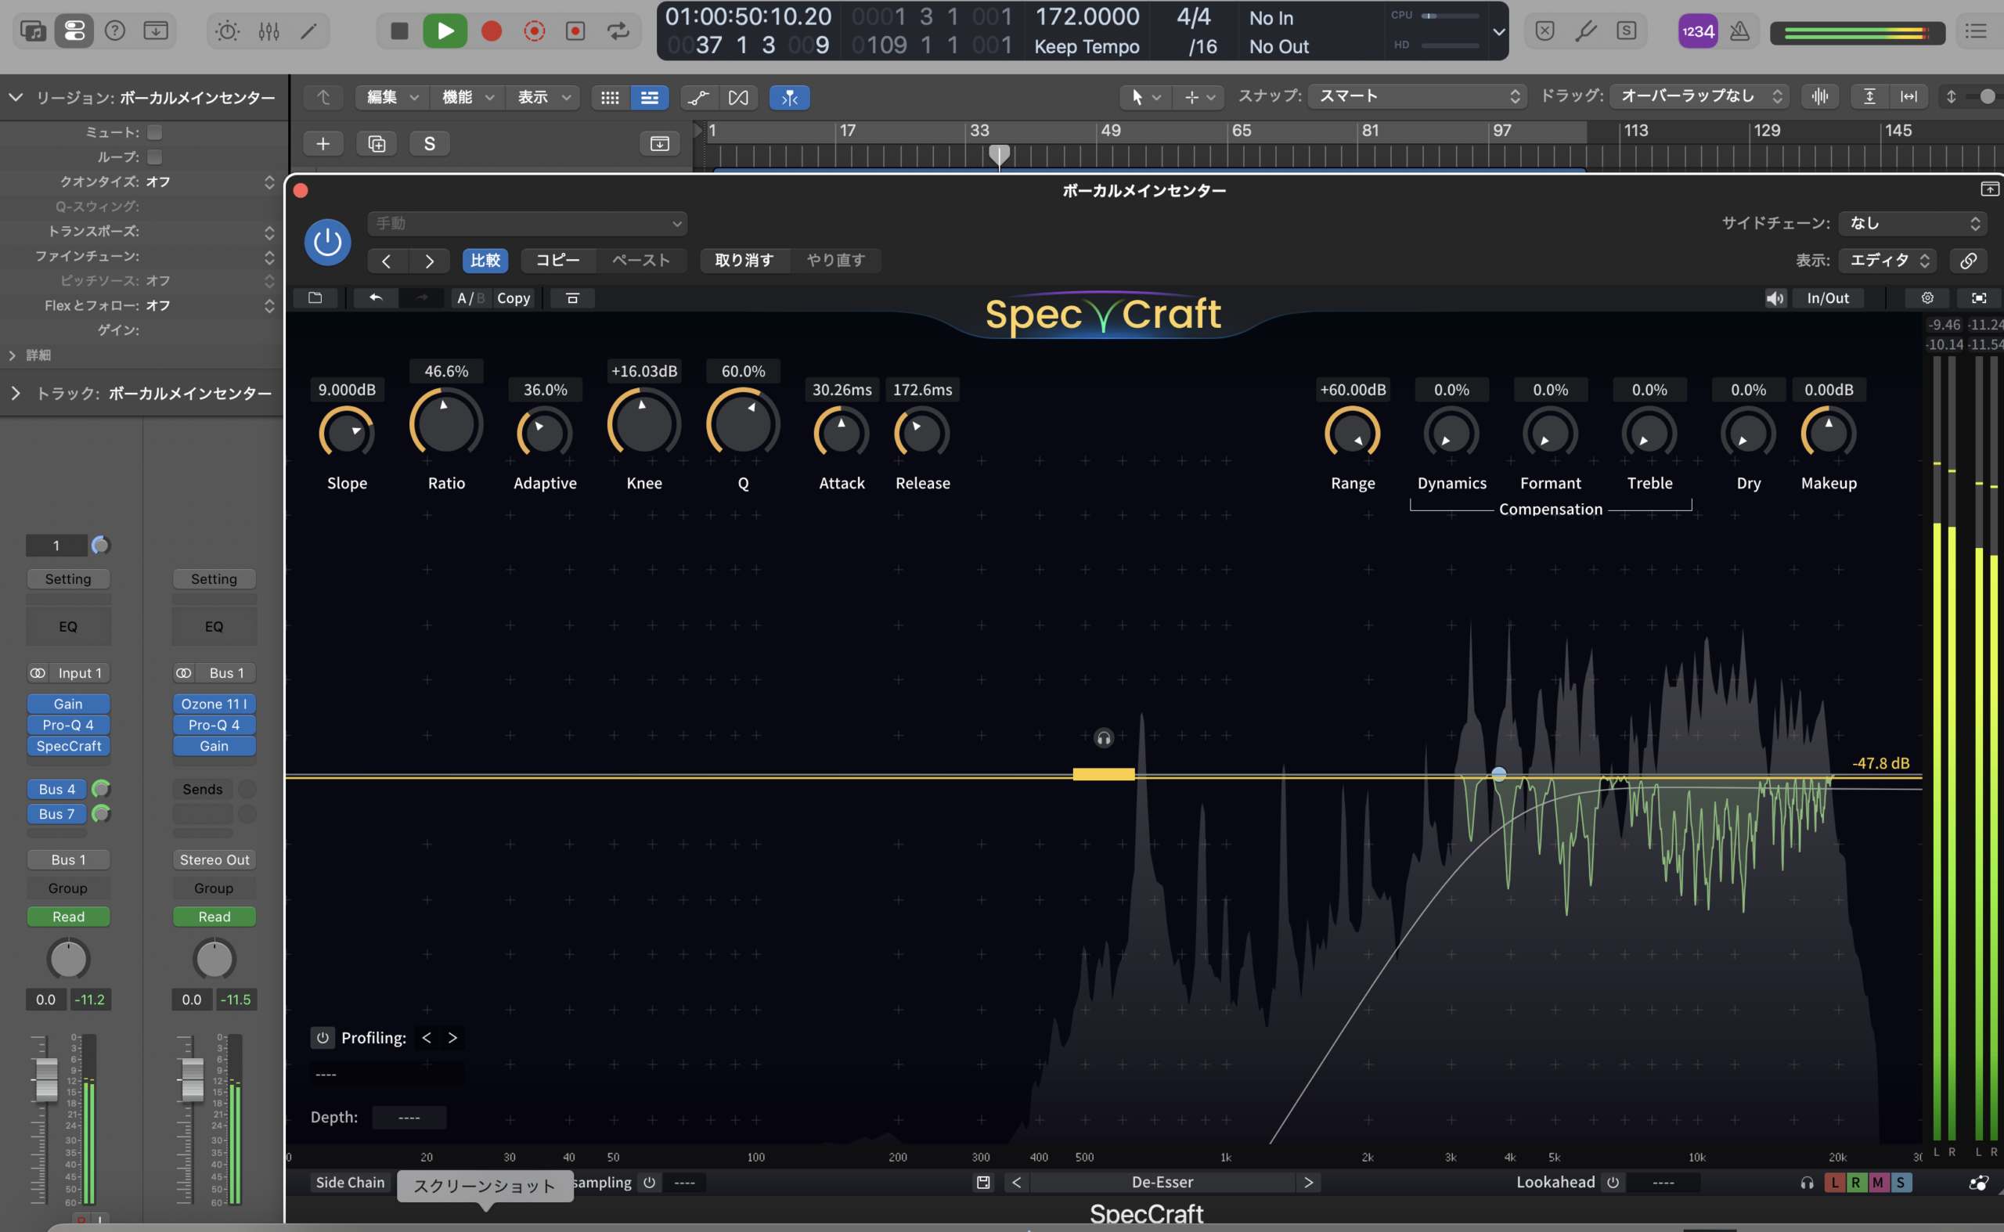Open the Library button in control bar
The height and width of the screenshot is (1232, 2004).
34,31
